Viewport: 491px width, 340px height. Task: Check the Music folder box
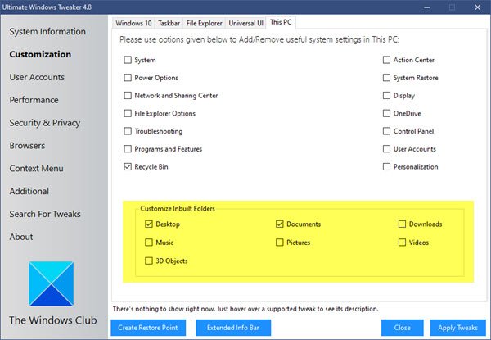pyautogui.click(x=149, y=243)
